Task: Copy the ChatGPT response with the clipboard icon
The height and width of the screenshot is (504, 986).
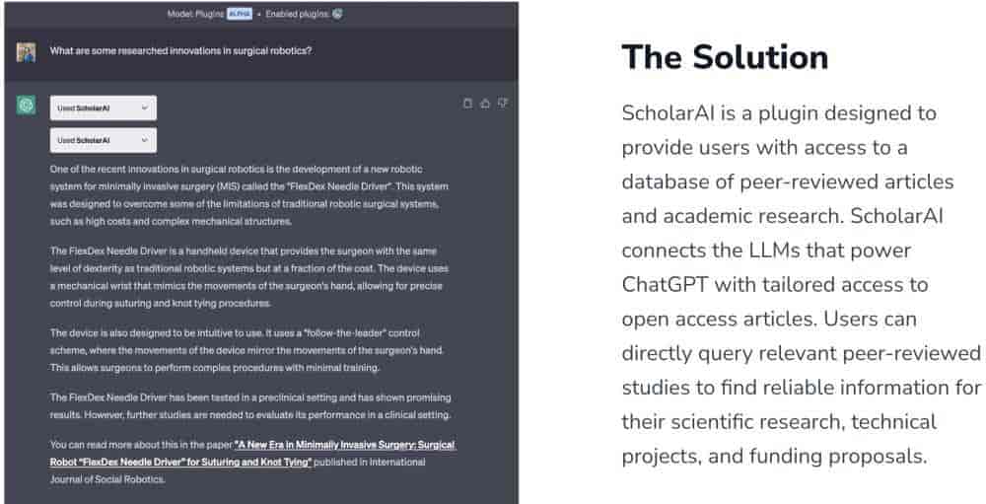Action: coord(468,104)
